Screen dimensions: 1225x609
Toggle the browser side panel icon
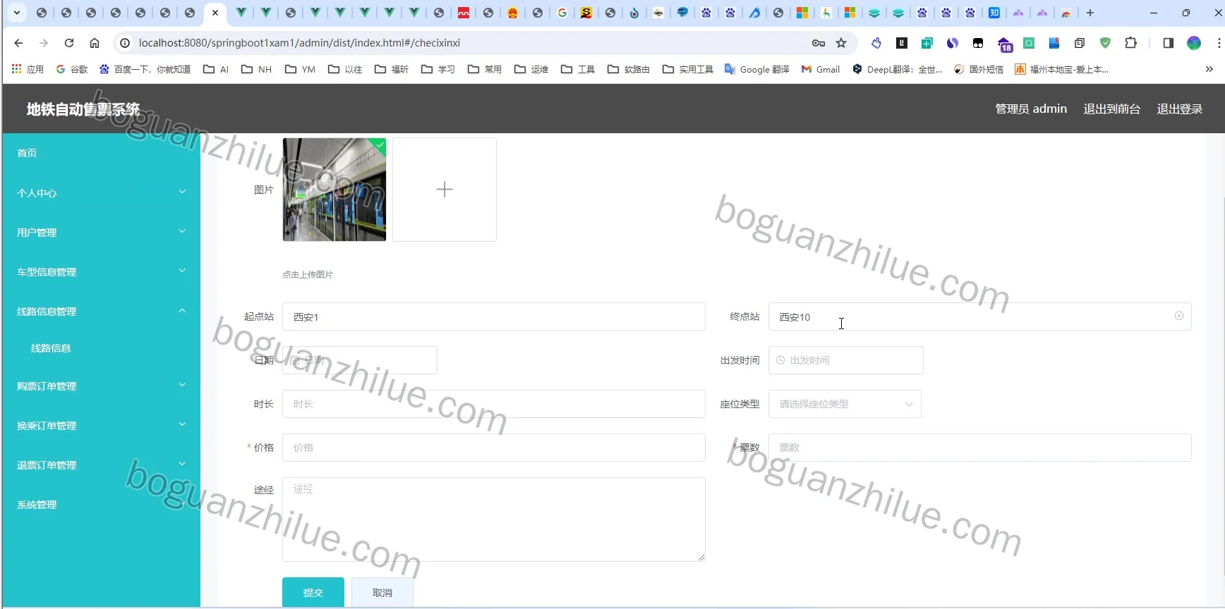[1168, 43]
